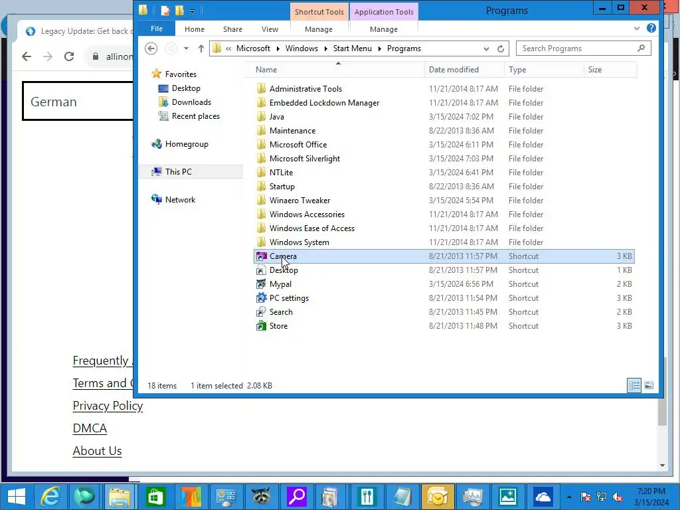Go back with the Explorer back arrow
The height and width of the screenshot is (510, 680).
(151, 48)
